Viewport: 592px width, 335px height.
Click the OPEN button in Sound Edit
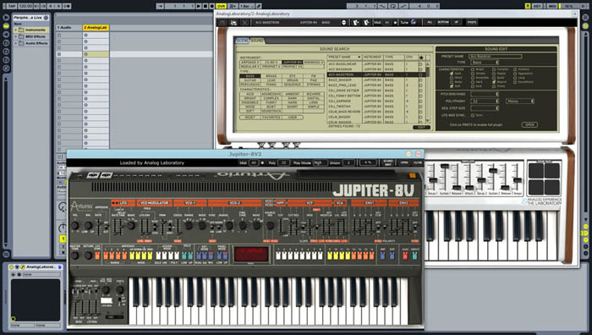[529, 124]
